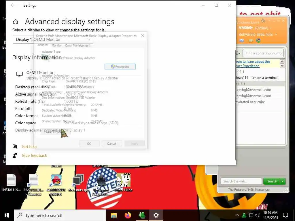Click the Find a contact or number field
Viewport: 295px width, 221px height.
tap(263, 53)
